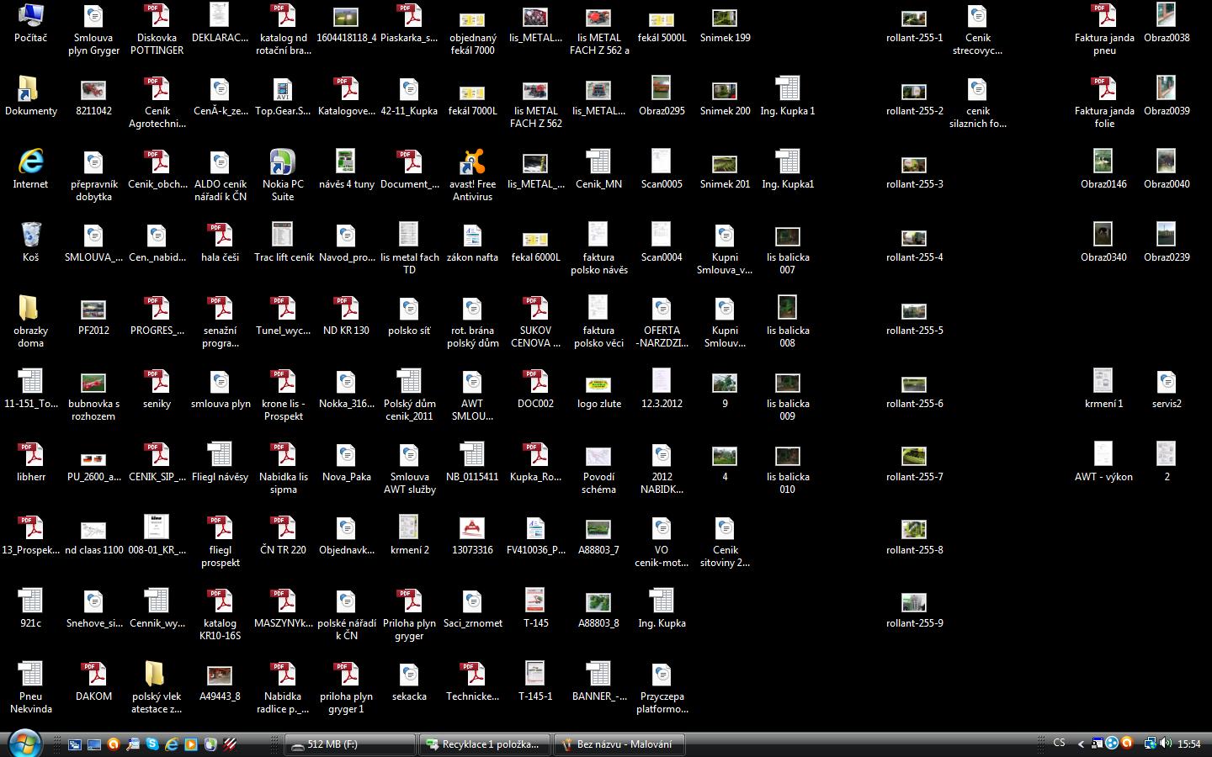Launch Skype from the Quick Launch bar
1212x757 pixels.
[151, 744]
